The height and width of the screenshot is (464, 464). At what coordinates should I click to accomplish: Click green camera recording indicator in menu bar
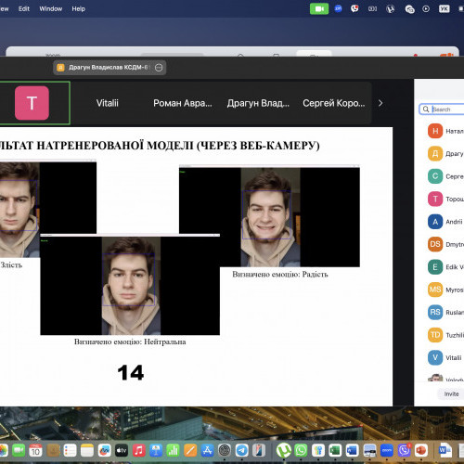click(x=319, y=9)
